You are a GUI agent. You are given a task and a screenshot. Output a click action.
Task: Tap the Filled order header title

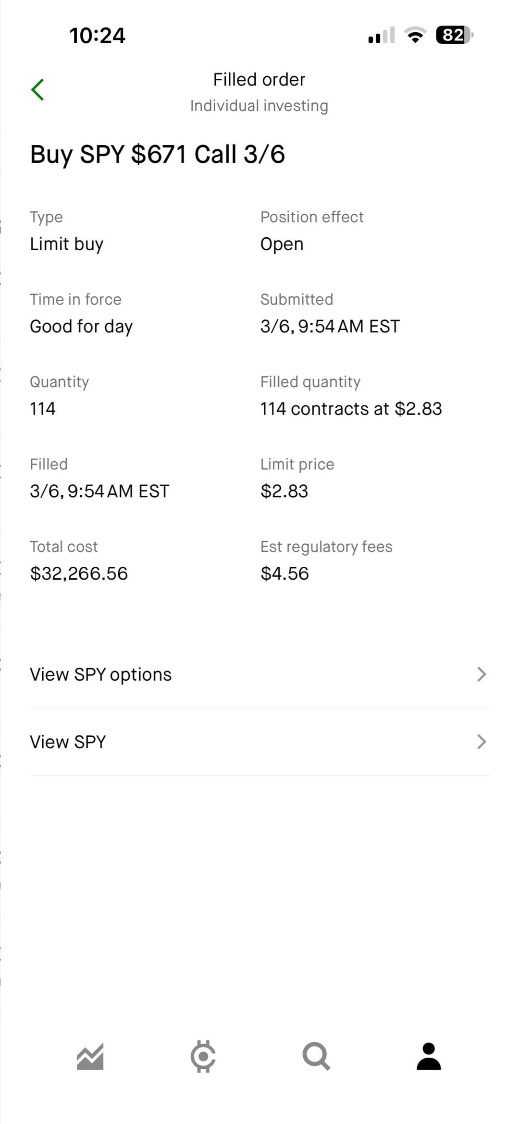pos(259,80)
